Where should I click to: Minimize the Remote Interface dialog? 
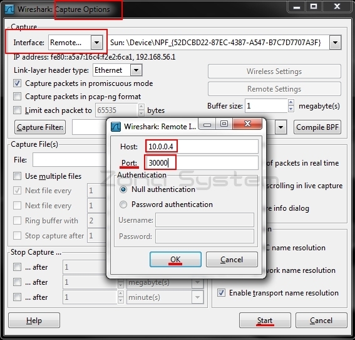tap(207, 124)
